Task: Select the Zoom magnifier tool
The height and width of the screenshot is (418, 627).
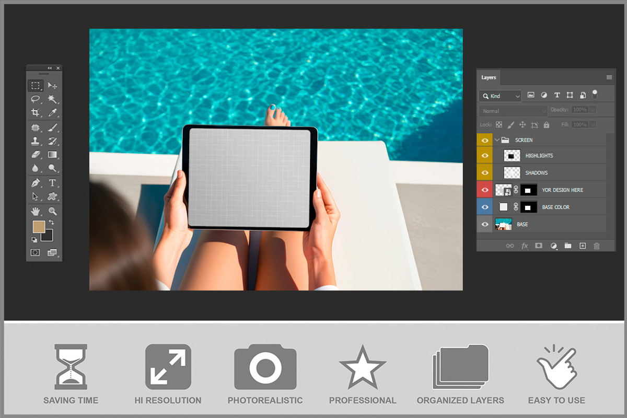Action: click(x=52, y=211)
